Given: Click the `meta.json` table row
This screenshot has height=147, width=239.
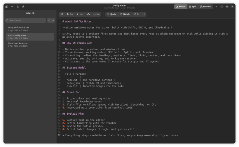Looking at the screenshot, I should [x=93, y=83].
